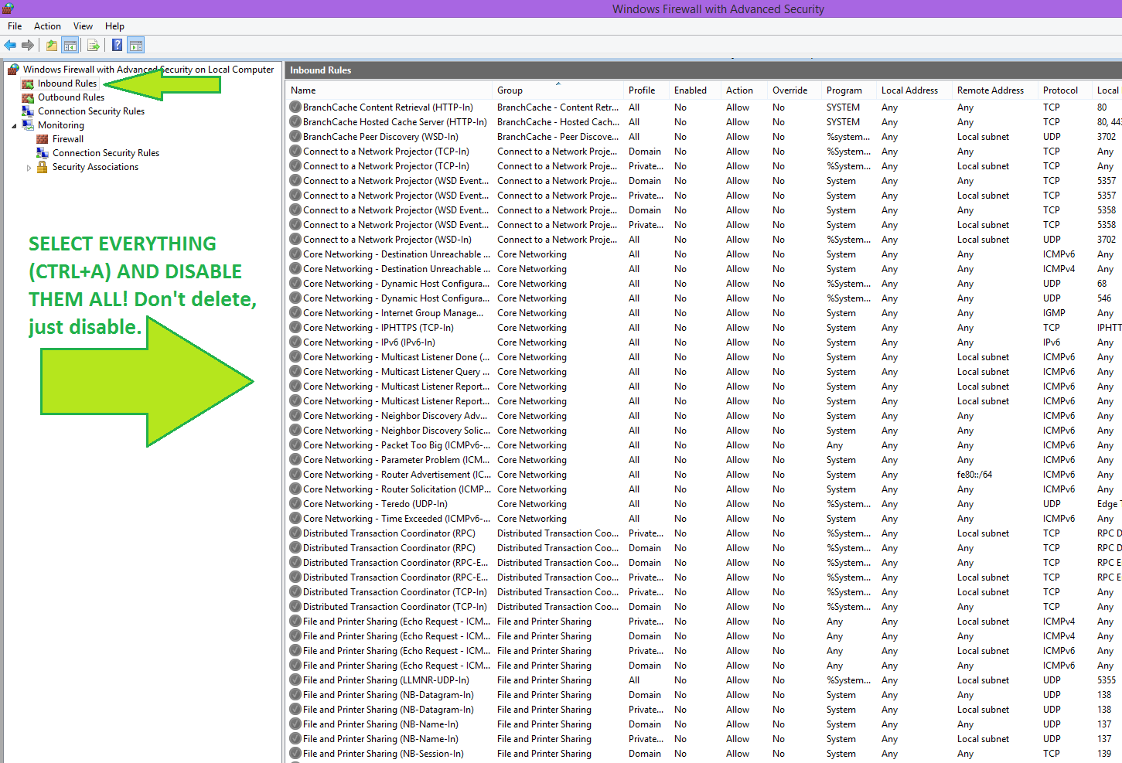This screenshot has height=763, width=1122.
Task: Click status icon of Core Networking - IPHTTPS rule
Action: point(295,328)
